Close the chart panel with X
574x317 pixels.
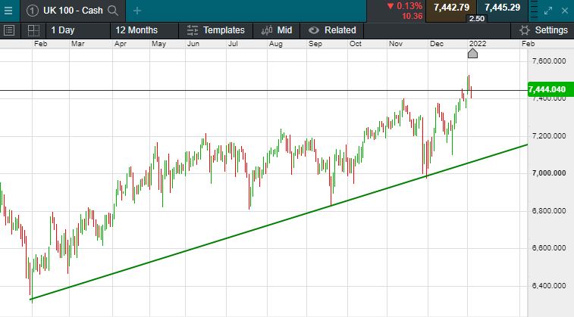[566, 11]
